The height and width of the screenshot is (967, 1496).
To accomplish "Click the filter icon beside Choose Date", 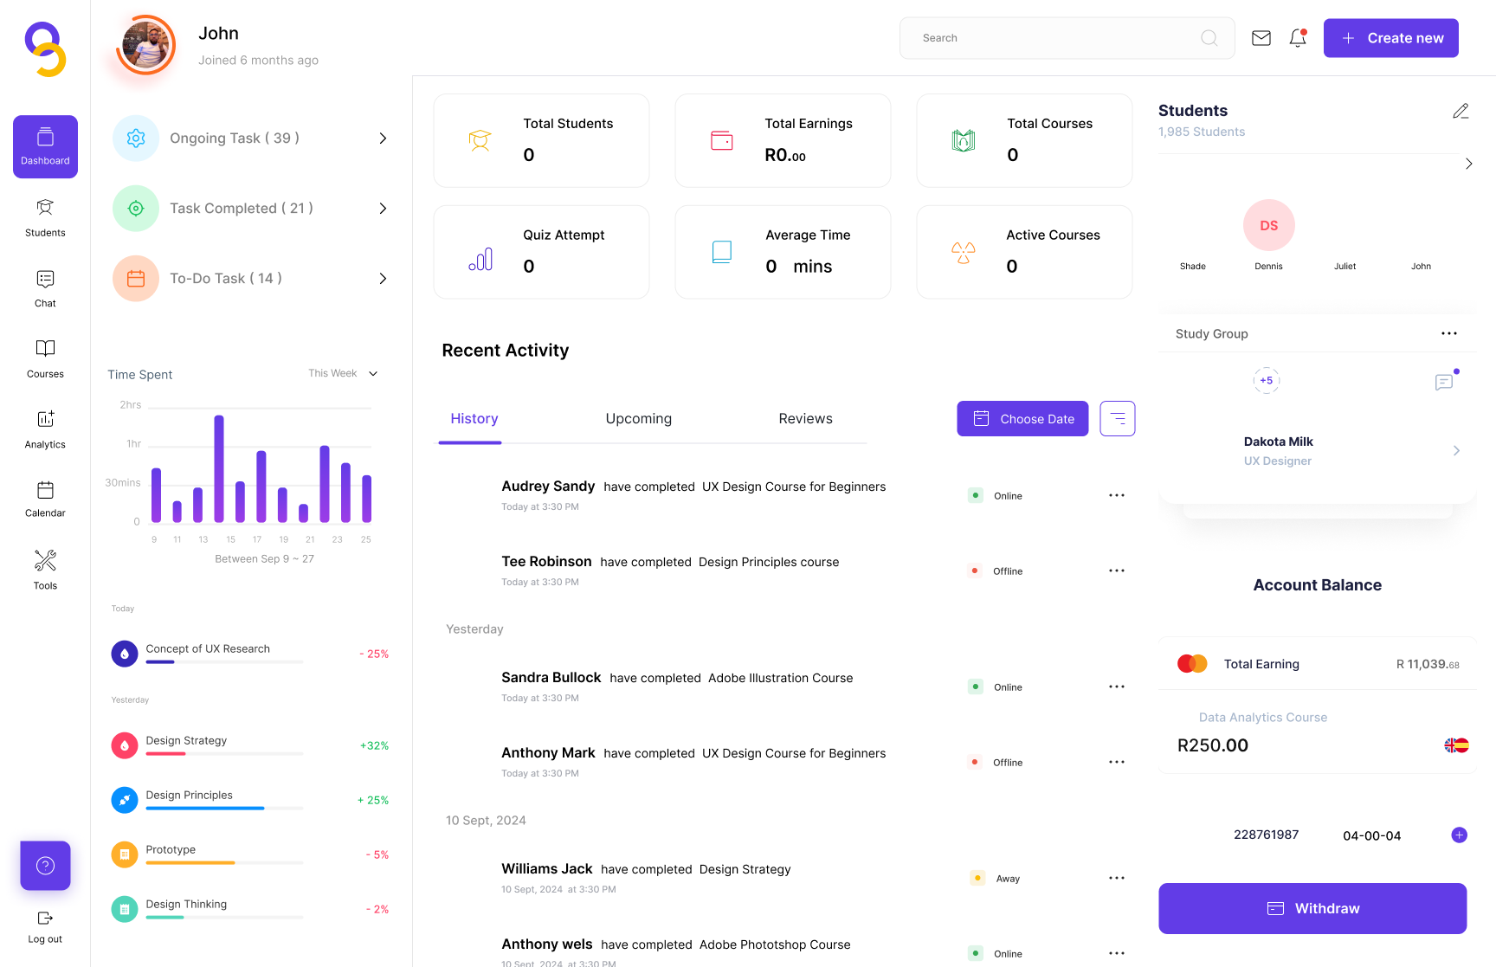I will click(1117, 419).
